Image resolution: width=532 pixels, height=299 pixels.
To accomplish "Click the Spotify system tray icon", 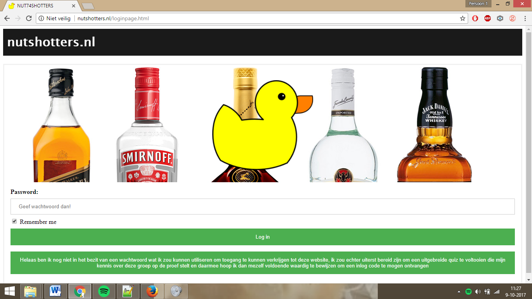I will click(469, 291).
